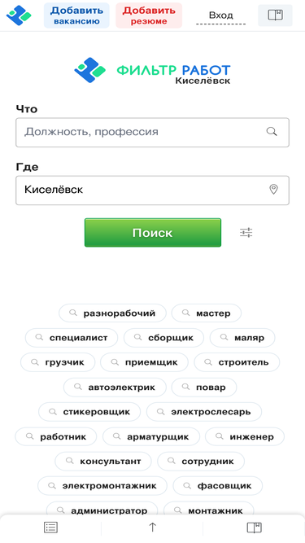Click Добавить вакансию button
Image resolution: width=305 pixels, height=543 pixels.
point(76,15)
